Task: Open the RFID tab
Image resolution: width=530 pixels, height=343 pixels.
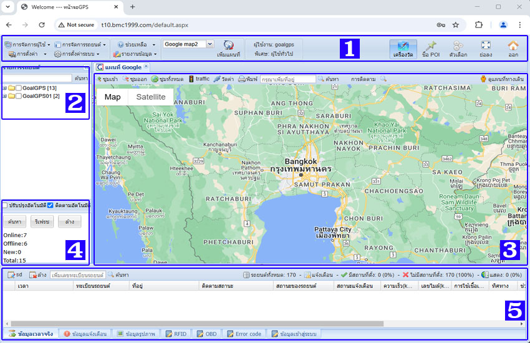Action: [x=176, y=334]
